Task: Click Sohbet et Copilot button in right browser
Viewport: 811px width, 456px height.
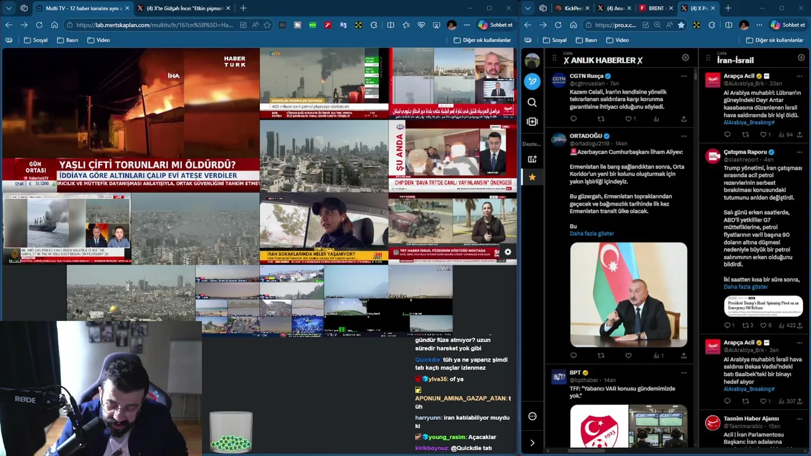Action: 788,25
